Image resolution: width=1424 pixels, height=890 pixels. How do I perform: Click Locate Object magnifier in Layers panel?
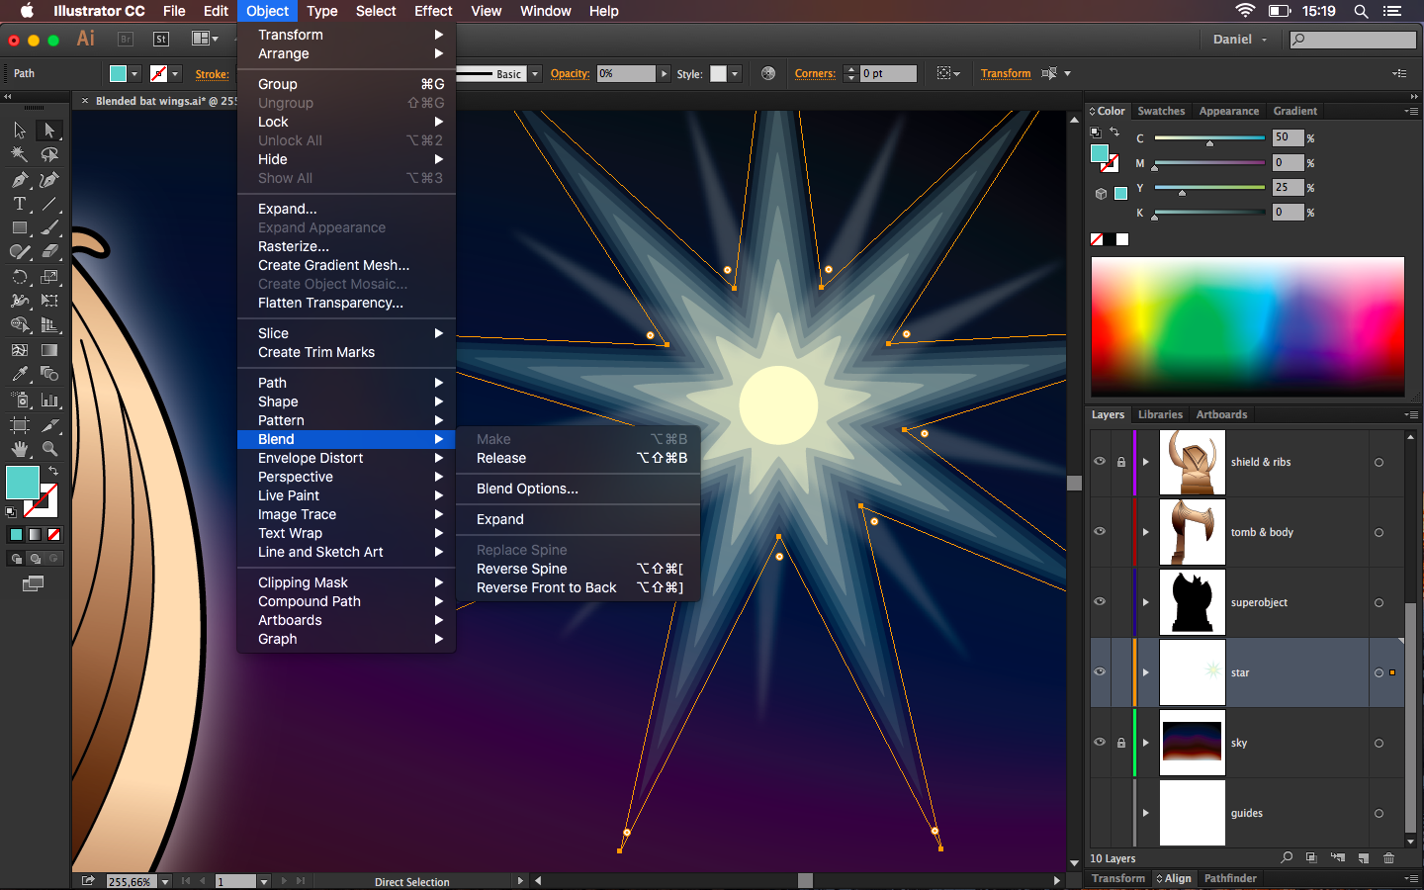click(x=1287, y=858)
